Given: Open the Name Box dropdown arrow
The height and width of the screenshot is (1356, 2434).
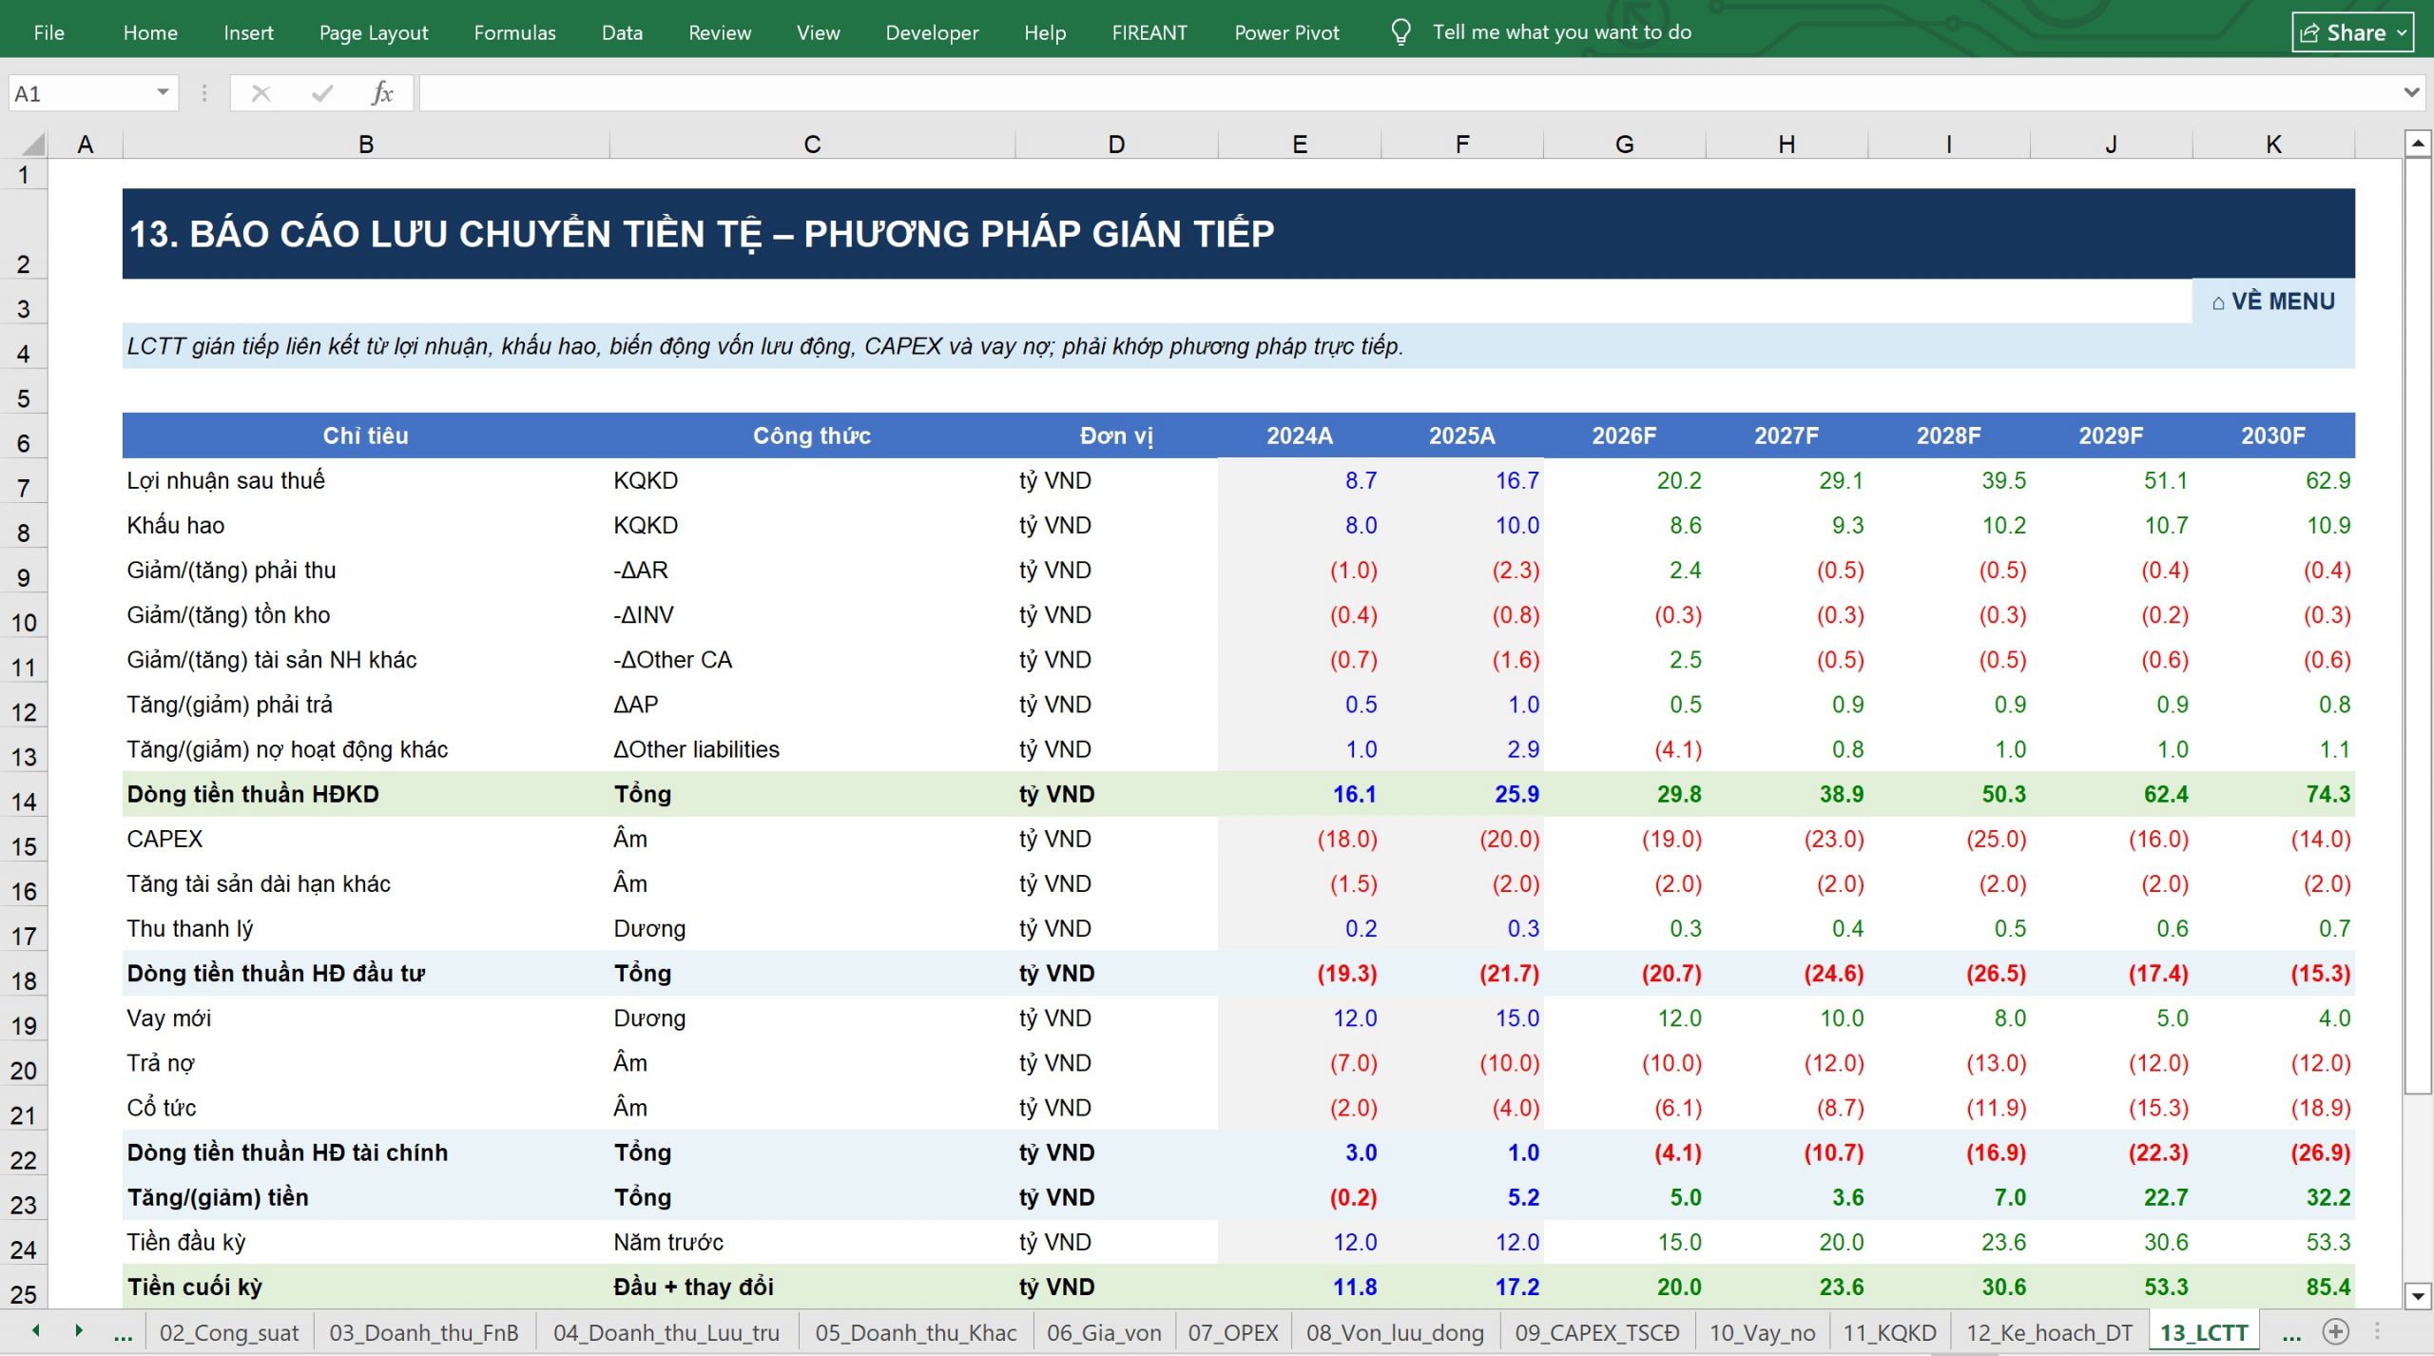Looking at the screenshot, I should coord(163,92).
